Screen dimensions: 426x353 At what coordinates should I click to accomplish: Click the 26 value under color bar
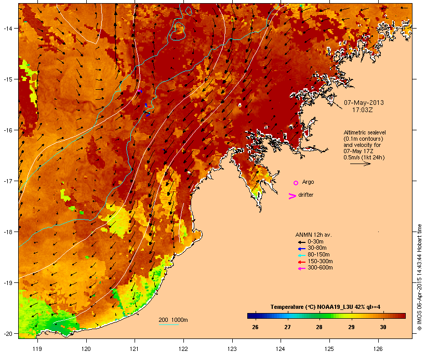pos(255,327)
